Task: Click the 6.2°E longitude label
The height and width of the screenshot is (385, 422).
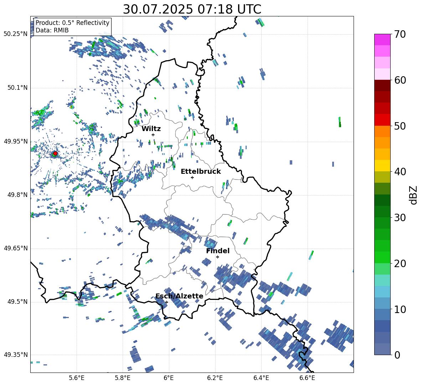Action: pos(215,378)
